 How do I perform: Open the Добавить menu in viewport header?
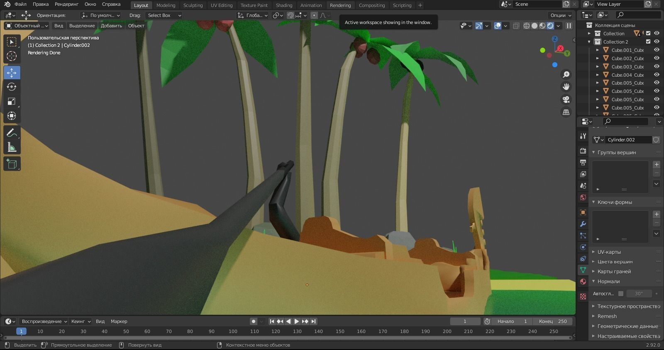[x=111, y=26]
